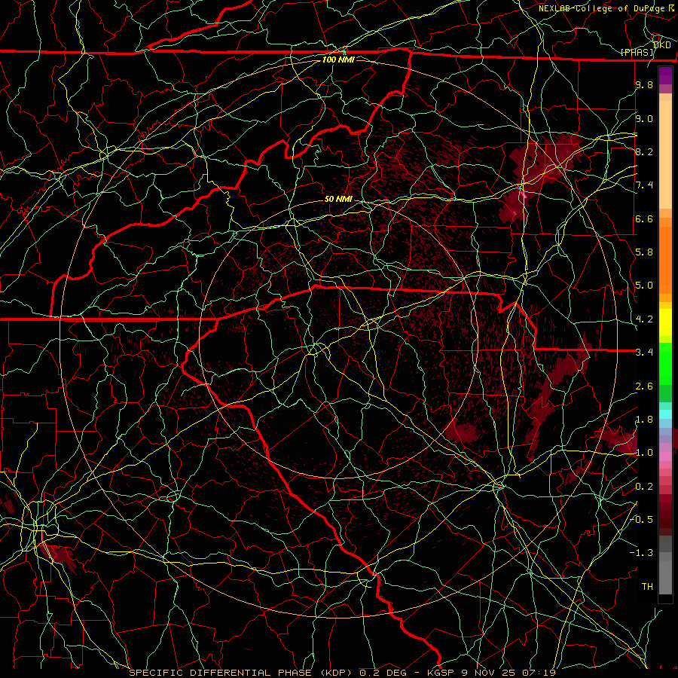
Task: Pick the dark purple band of the color scale
Action: pyautogui.click(x=665, y=75)
